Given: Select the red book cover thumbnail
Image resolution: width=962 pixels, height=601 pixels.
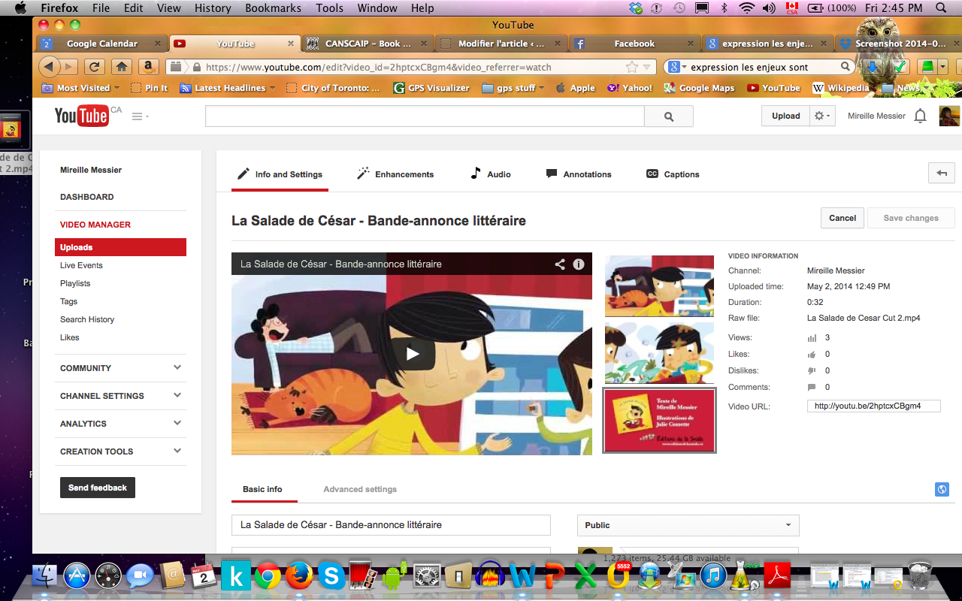Looking at the screenshot, I should 659,421.
